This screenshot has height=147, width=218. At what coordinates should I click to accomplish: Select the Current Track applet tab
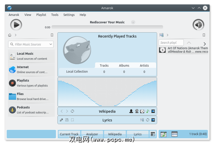69,134
